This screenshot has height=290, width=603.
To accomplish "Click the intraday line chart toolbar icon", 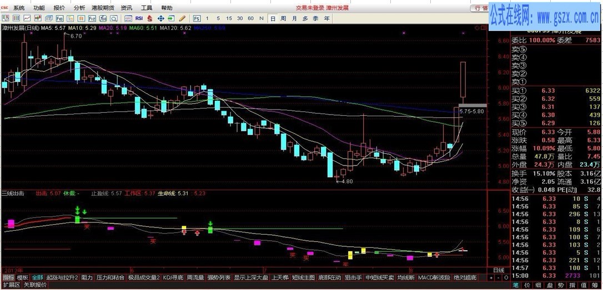I will [x=27, y=18].
